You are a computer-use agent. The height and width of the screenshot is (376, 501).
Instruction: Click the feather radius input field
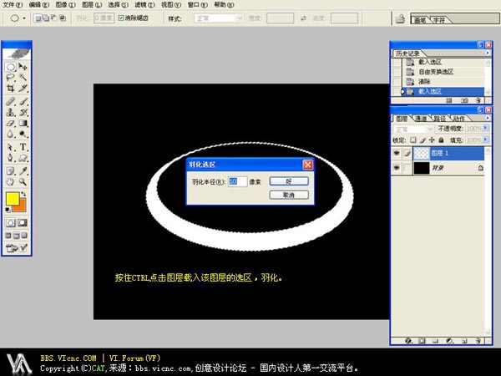(x=238, y=180)
